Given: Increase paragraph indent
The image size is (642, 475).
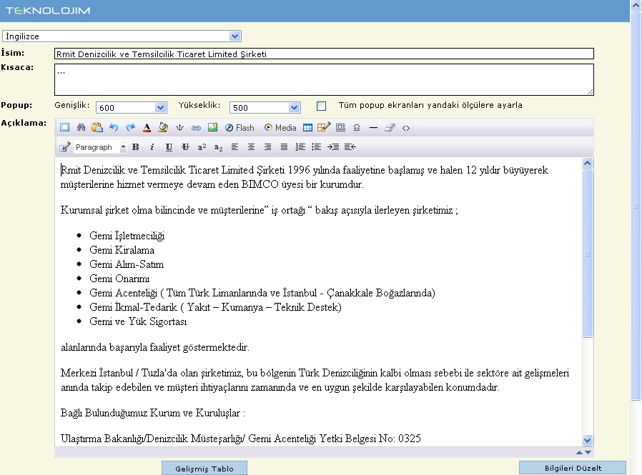Looking at the screenshot, I should (x=333, y=147).
